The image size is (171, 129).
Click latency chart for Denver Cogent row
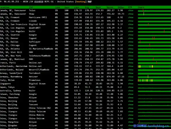(x=154, y=38)
